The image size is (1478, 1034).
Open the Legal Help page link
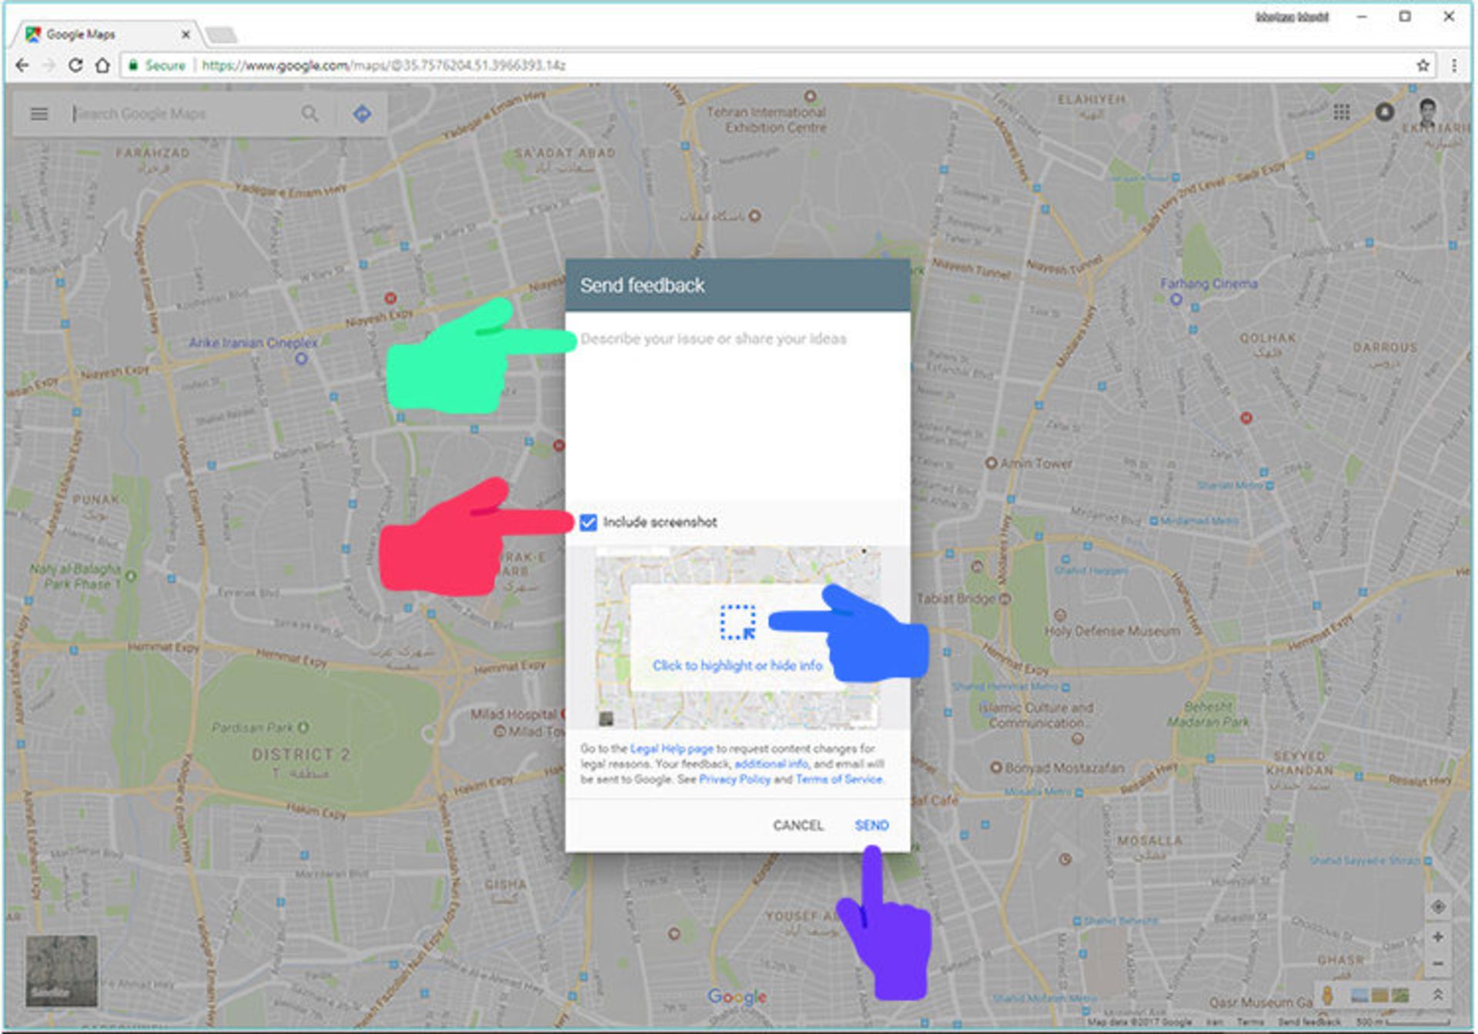point(671,749)
